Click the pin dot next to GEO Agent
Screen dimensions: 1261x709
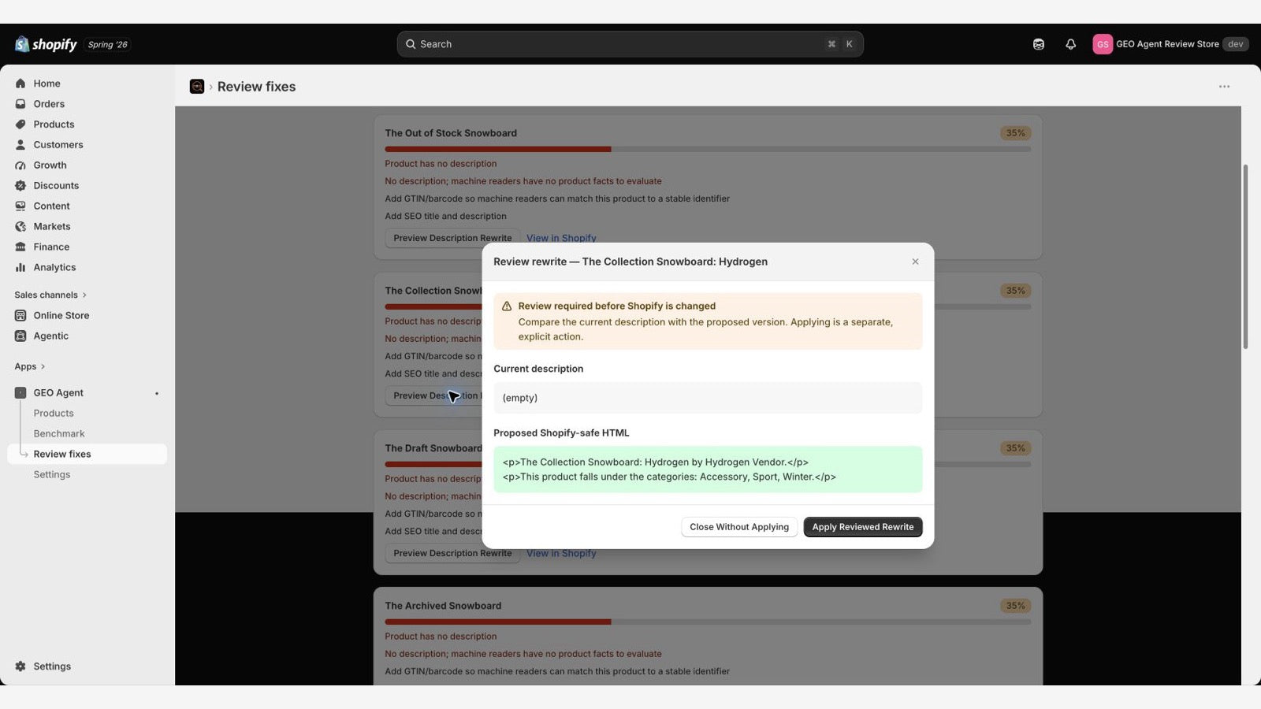(157, 393)
